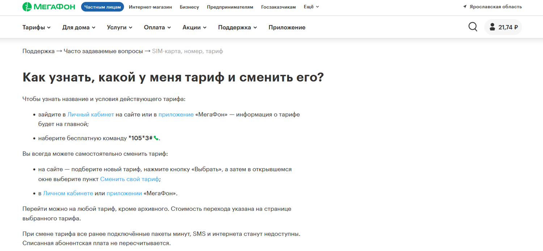543x251 pixels.
Task: Open the Приложение menu item
Action: (x=287, y=28)
